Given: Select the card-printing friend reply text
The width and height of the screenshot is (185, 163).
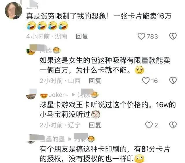Looking at the screenshot, I should [x=105, y=154].
